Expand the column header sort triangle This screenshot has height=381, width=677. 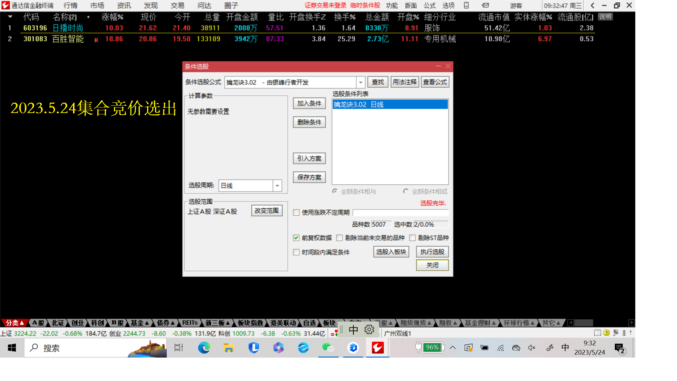[x=10, y=17]
